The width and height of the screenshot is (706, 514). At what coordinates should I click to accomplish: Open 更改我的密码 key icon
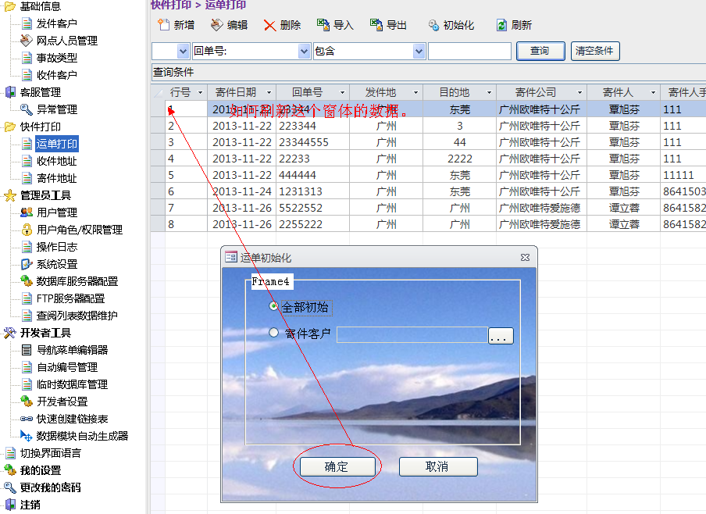click(x=10, y=487)
